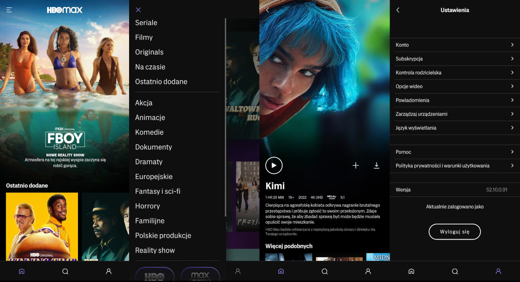
Task: Open Subskrypcja settings chevron
Action: [512, 59]
